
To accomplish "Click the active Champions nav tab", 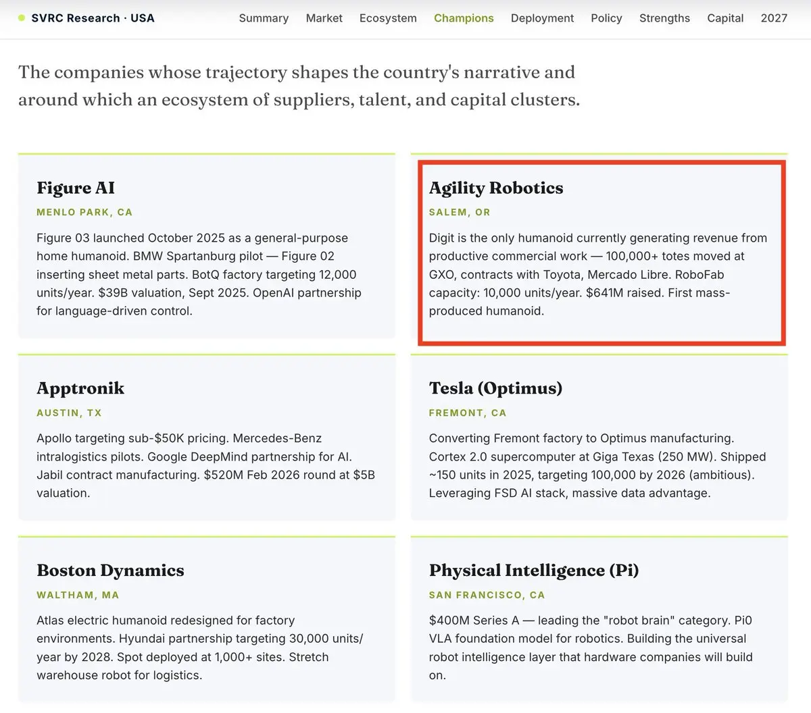I will 464,18.
